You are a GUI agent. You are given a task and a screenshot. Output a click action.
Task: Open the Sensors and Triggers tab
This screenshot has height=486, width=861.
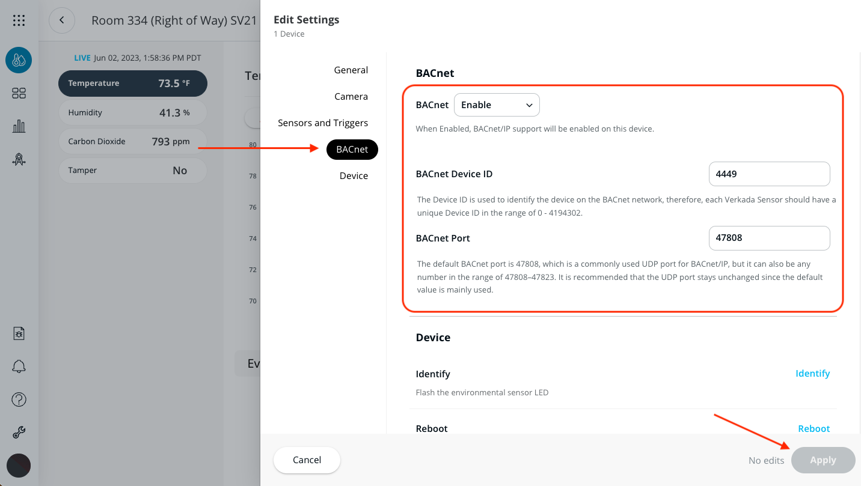pyautogui.click(x=323, y=123)
